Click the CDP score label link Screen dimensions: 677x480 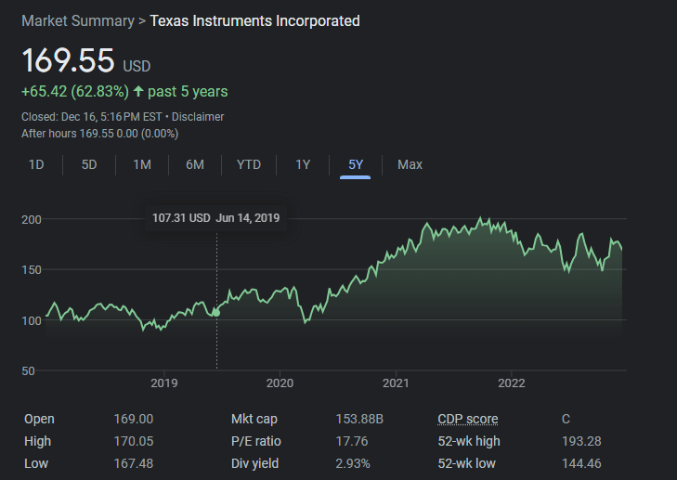[468, 419]
